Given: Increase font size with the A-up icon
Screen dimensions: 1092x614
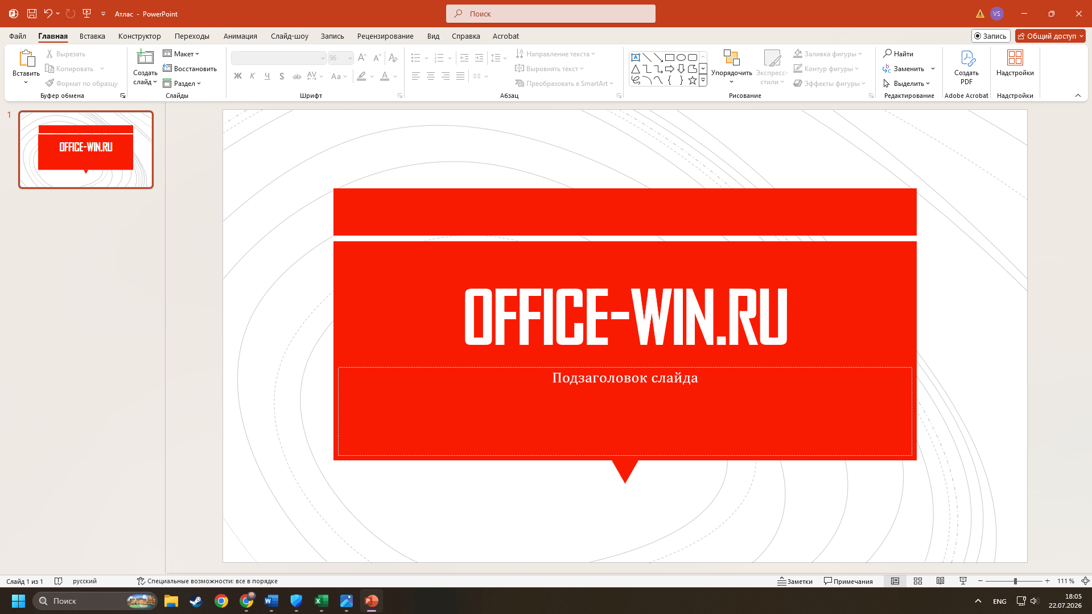Looking at the screenshot, I should [362, 58].
